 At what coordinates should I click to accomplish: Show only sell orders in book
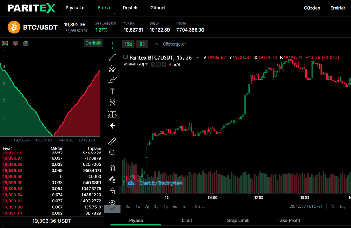(x=15, y=43)
